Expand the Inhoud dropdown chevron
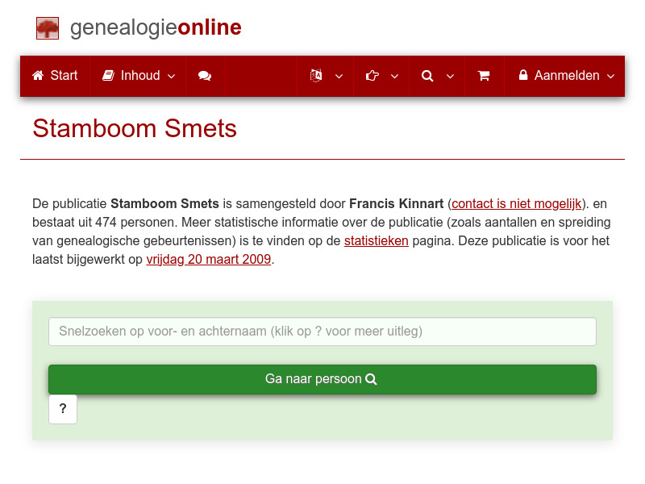 (x=170, y=77)
